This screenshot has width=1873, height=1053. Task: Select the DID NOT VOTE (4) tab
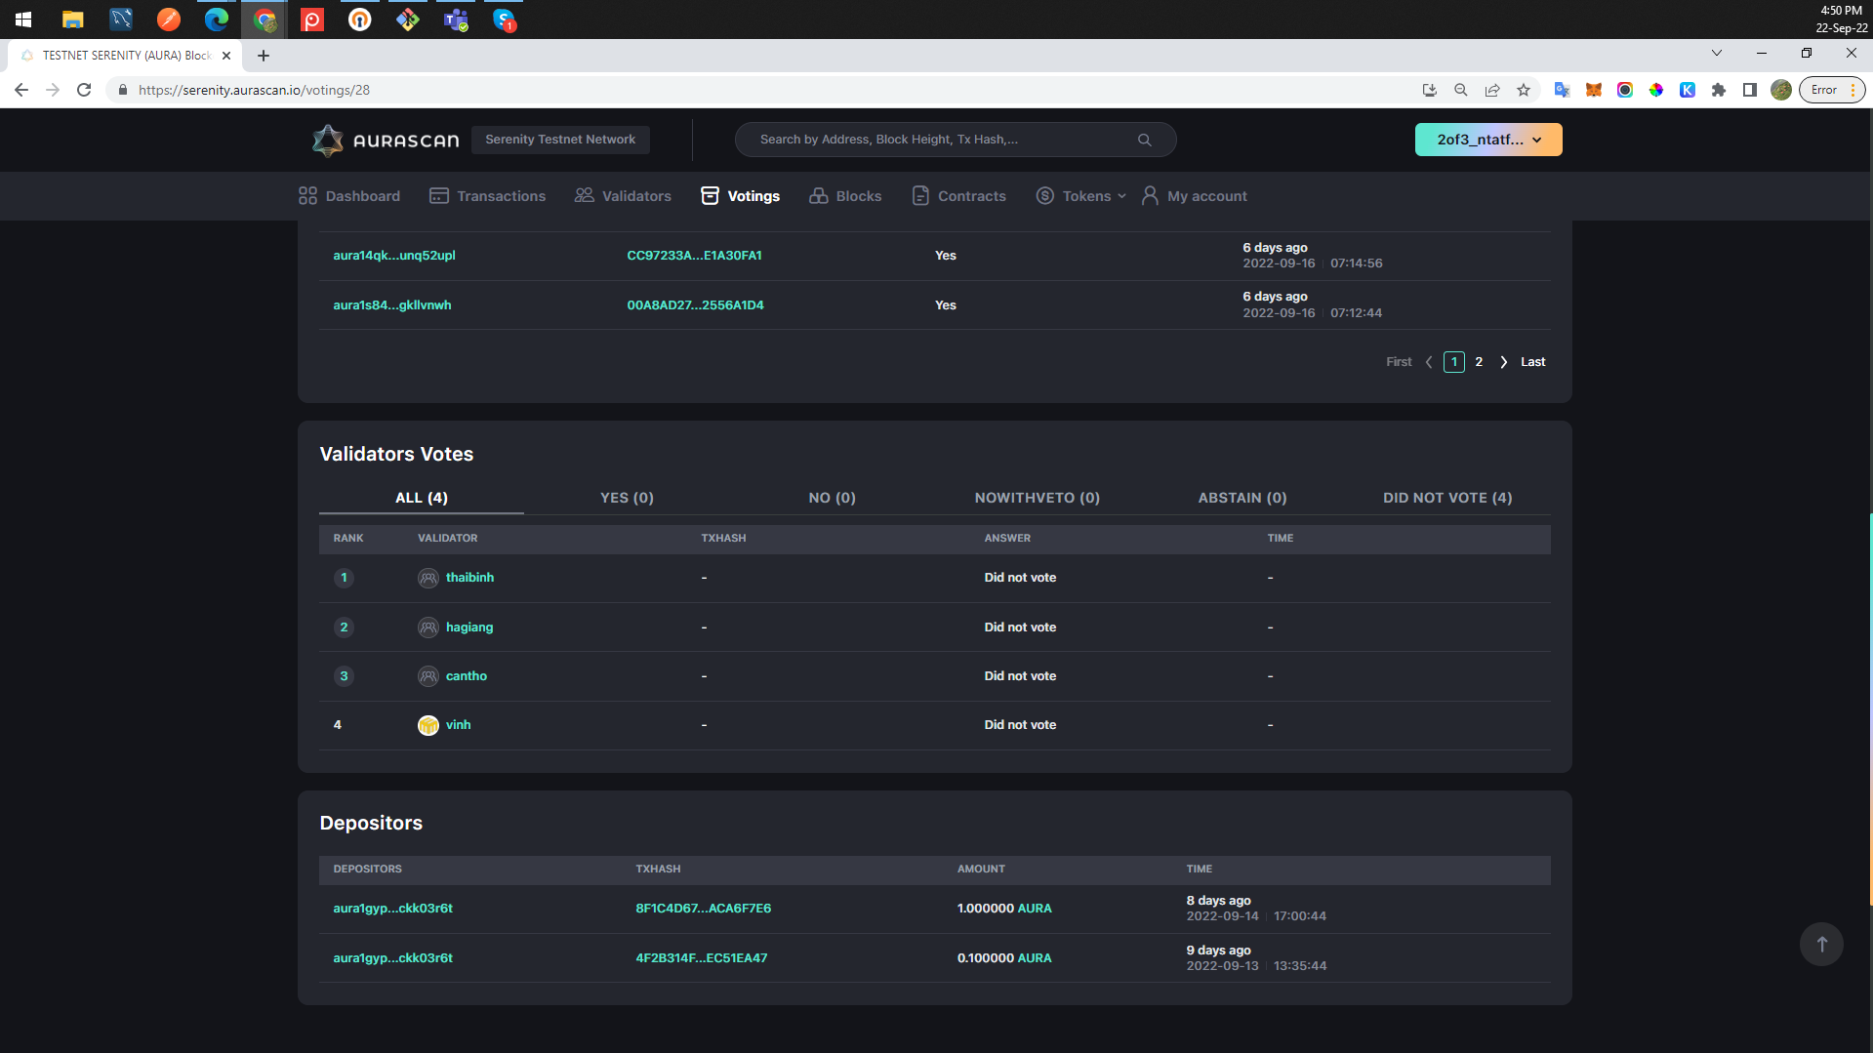1447,498
